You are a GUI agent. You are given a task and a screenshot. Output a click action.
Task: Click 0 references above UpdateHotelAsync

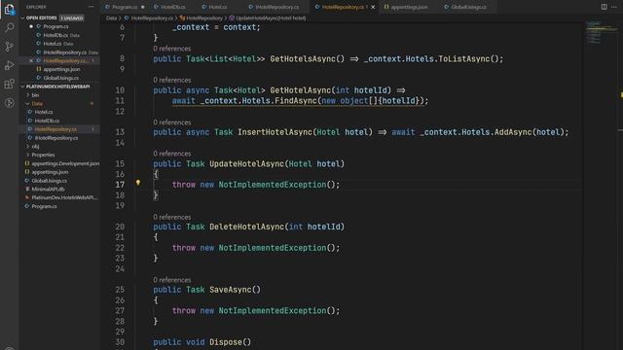pyautogui.click(x=172, y=154)
